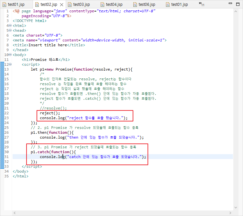This screenshot has width=243, height=216.
Task: Click the '<!DOCTYPE html>' line
Action: point(29,21)
